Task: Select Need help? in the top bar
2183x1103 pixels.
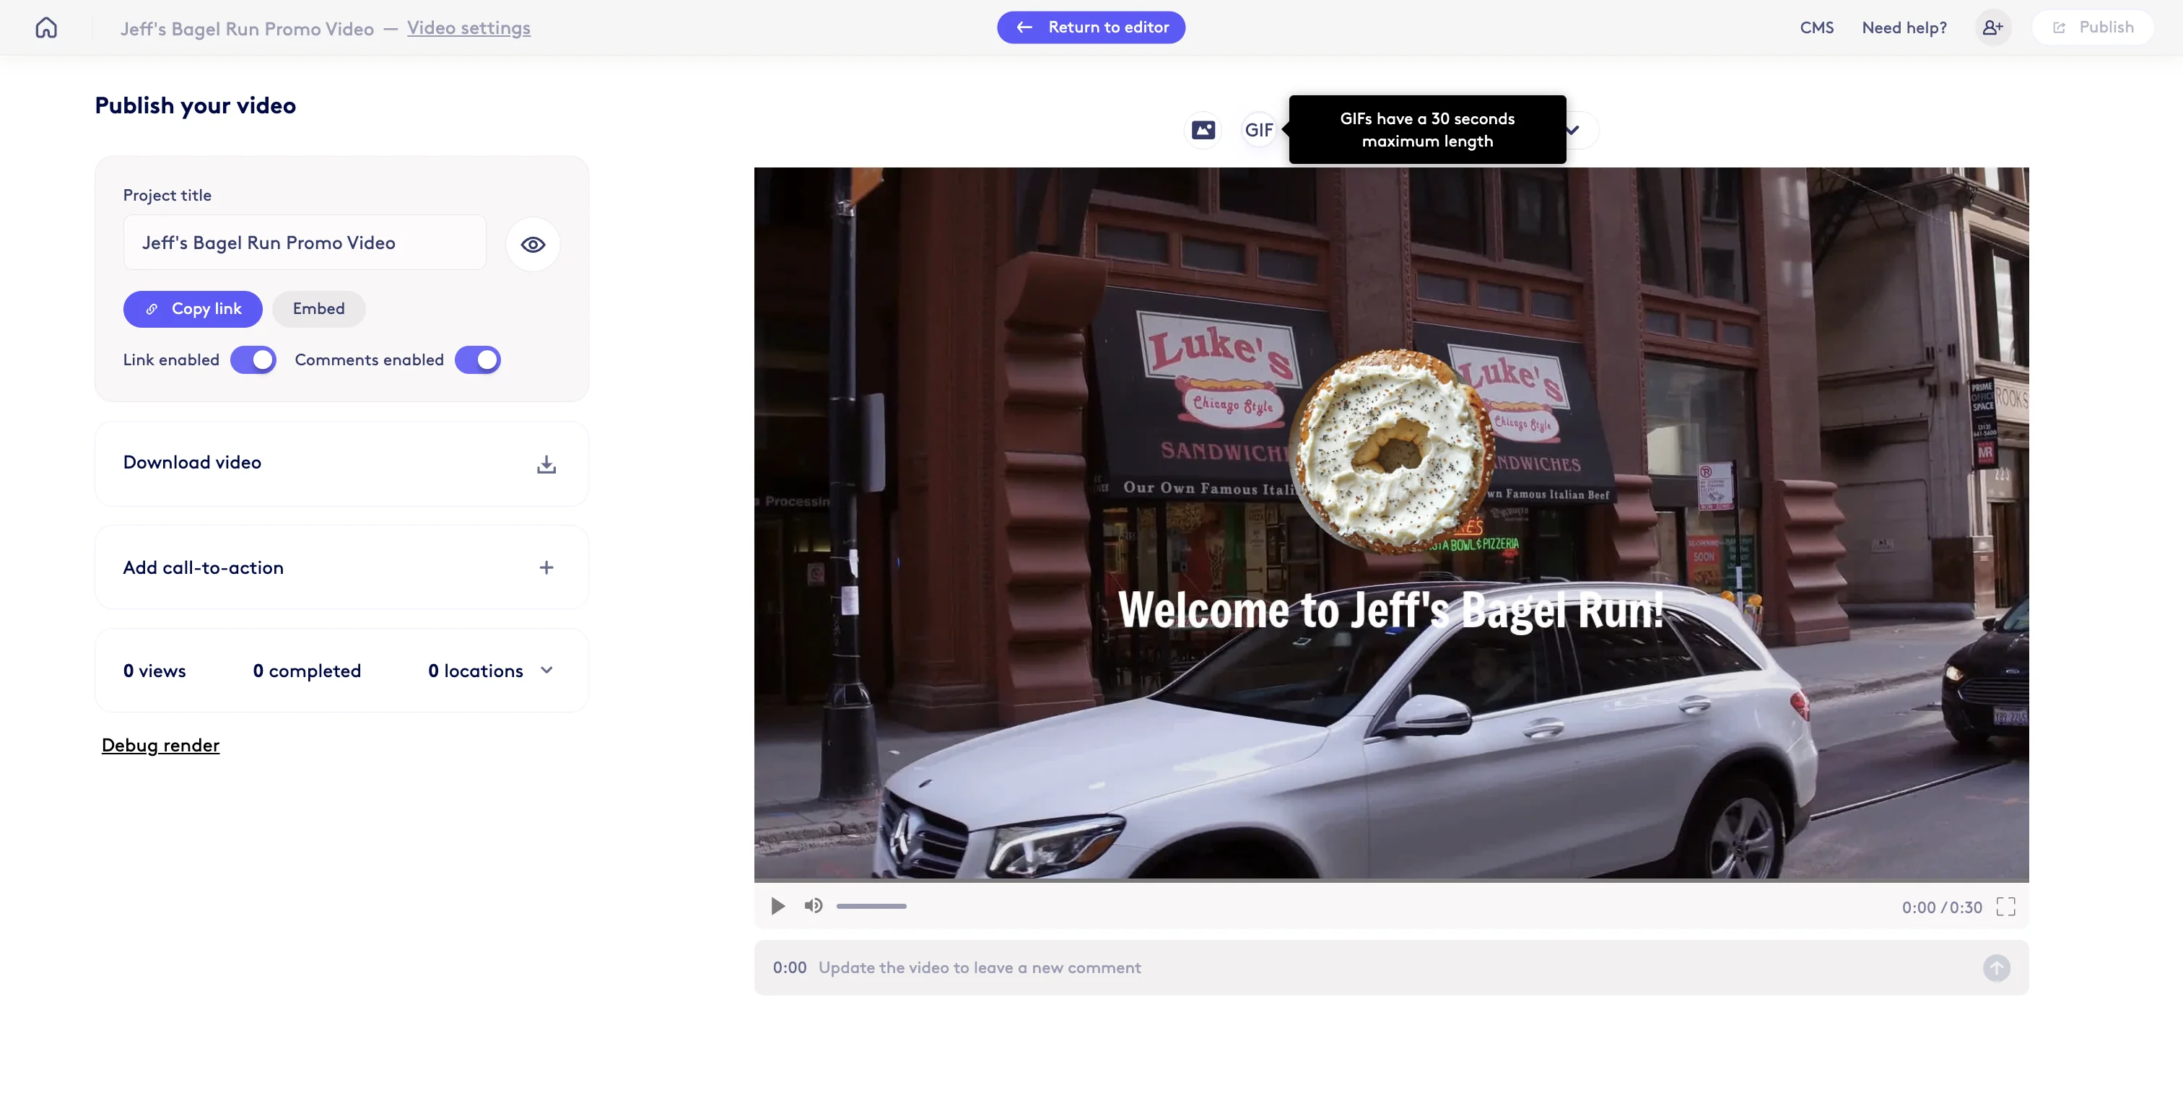Action: click(x=1904, y=26)
